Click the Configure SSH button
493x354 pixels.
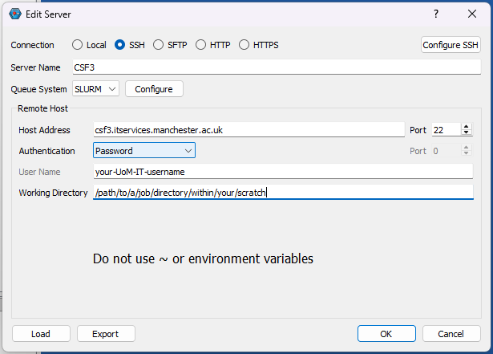(451, 45)
